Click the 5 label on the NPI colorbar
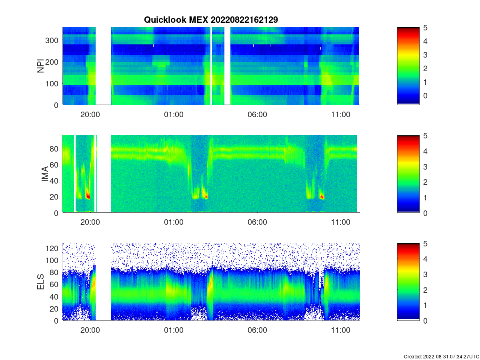The width and height of the screenshot is (480, 360). pos(426,28)
